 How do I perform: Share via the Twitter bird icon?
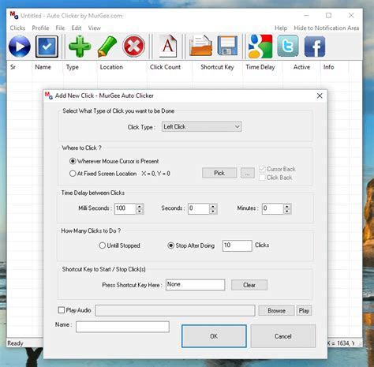click(x=288, y=46)
